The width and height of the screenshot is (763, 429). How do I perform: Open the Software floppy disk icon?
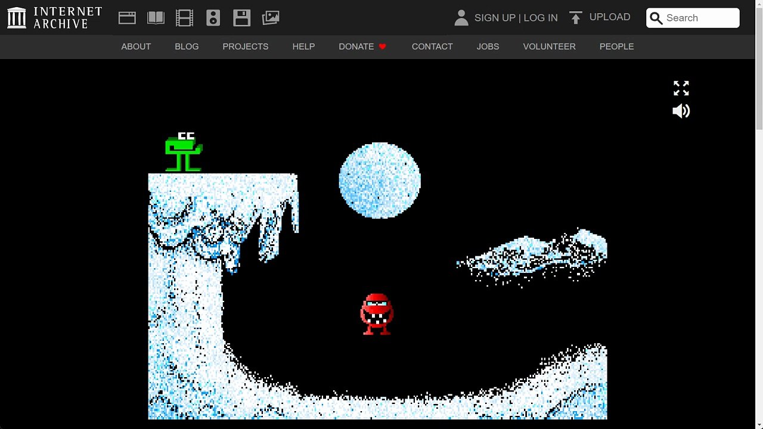pyautogui.click(x=241, y=18)
